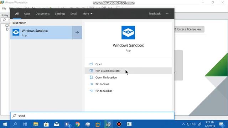
Task: Open the Feedback link in search panel
Action: [x=155, y=14]
